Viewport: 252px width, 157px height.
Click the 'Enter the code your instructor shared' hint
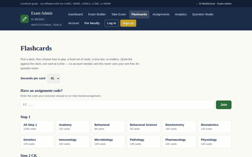[61, 96]
